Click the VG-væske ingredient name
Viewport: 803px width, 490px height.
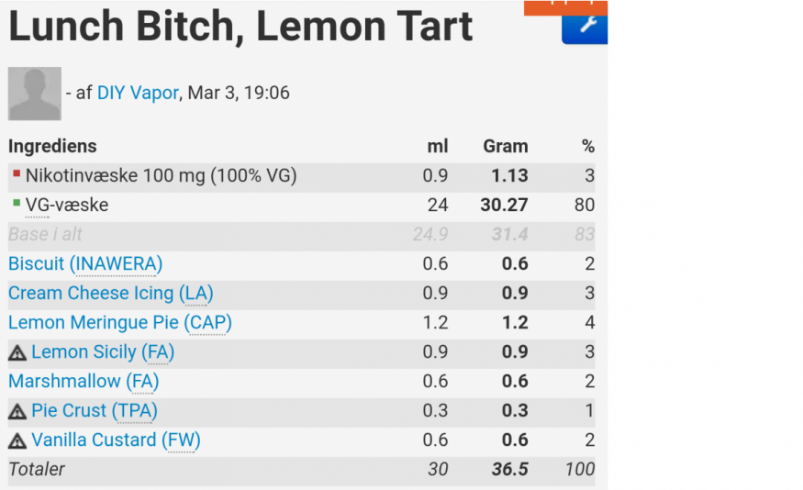[67, 205]
